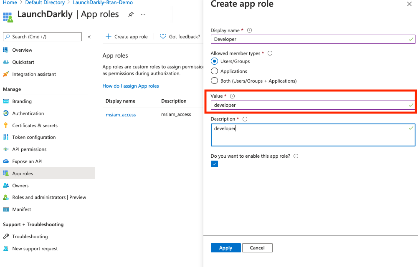This screenshot has height=267, width=418.
Task: Open Token configuration in sidebar
Action: pyautogui.click(x=34, y=137)
